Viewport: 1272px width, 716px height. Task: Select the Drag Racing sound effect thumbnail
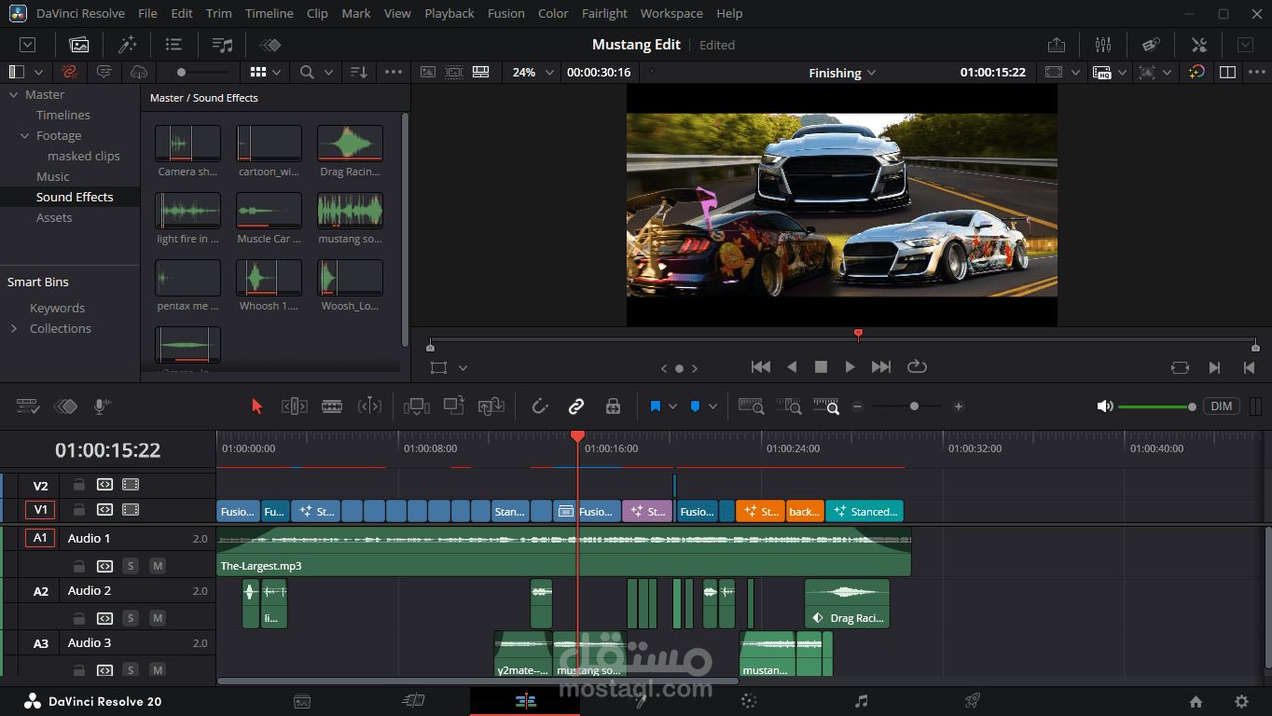[x=350, y=145]
